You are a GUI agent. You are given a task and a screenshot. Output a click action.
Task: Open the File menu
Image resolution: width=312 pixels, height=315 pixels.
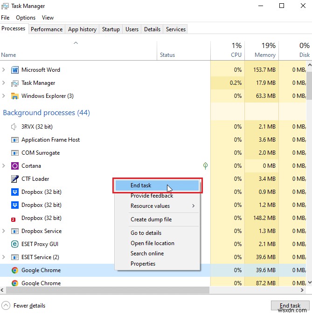pos(5,18)
